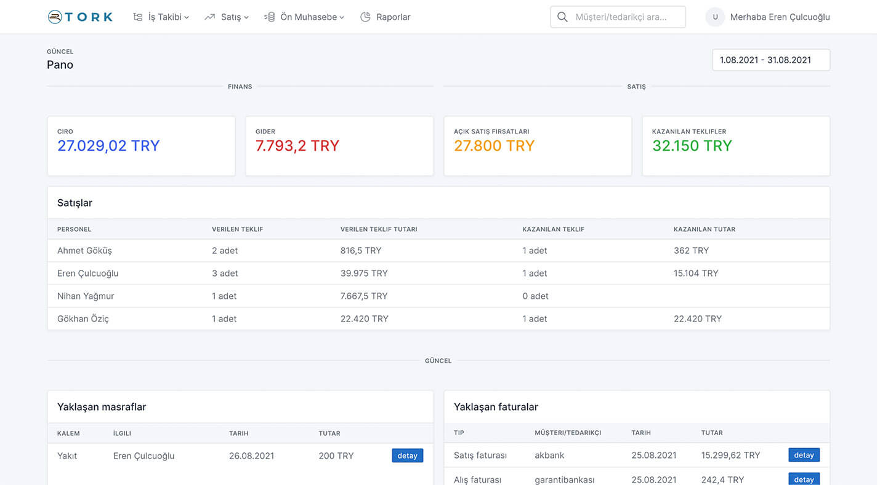Select the Nihan Yağmur row
Image resolution: width=880 pixels, height=485 pixels.
pyautogui.click(x=438, y=296)
